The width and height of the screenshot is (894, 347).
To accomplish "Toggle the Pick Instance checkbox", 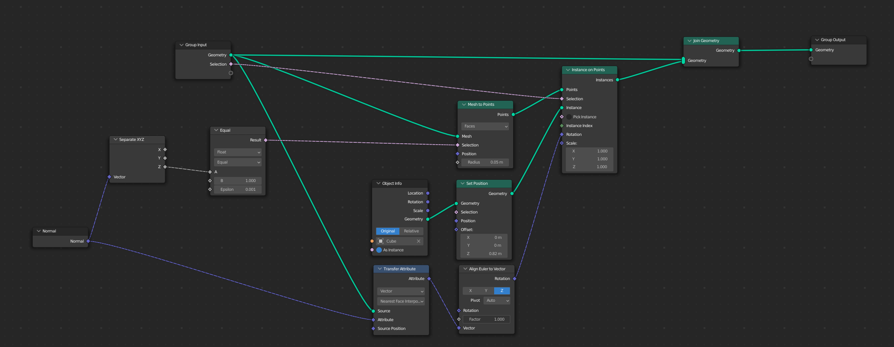I will tap(569, 117).
